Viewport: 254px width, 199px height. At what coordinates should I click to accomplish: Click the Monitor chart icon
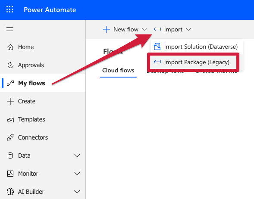10,174
